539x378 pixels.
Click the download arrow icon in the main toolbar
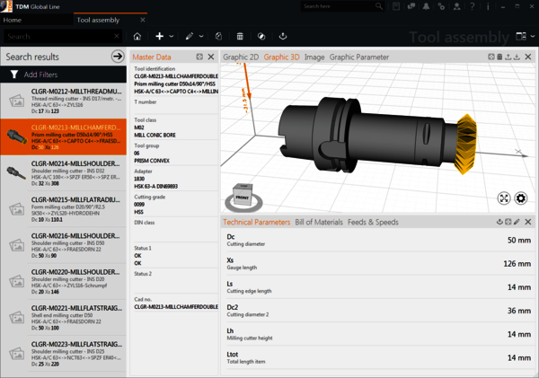click(x=283, y=36)
